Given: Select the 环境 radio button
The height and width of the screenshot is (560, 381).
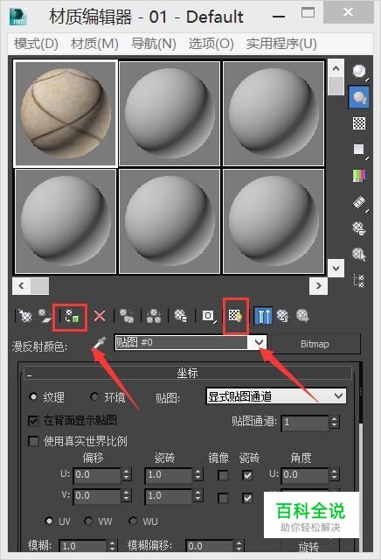Looking at the screenshot, I should point(94,396).
